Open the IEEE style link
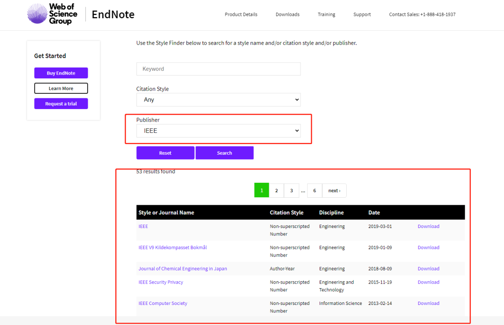Viewport: 504px width, 325px height. point(143,227)
